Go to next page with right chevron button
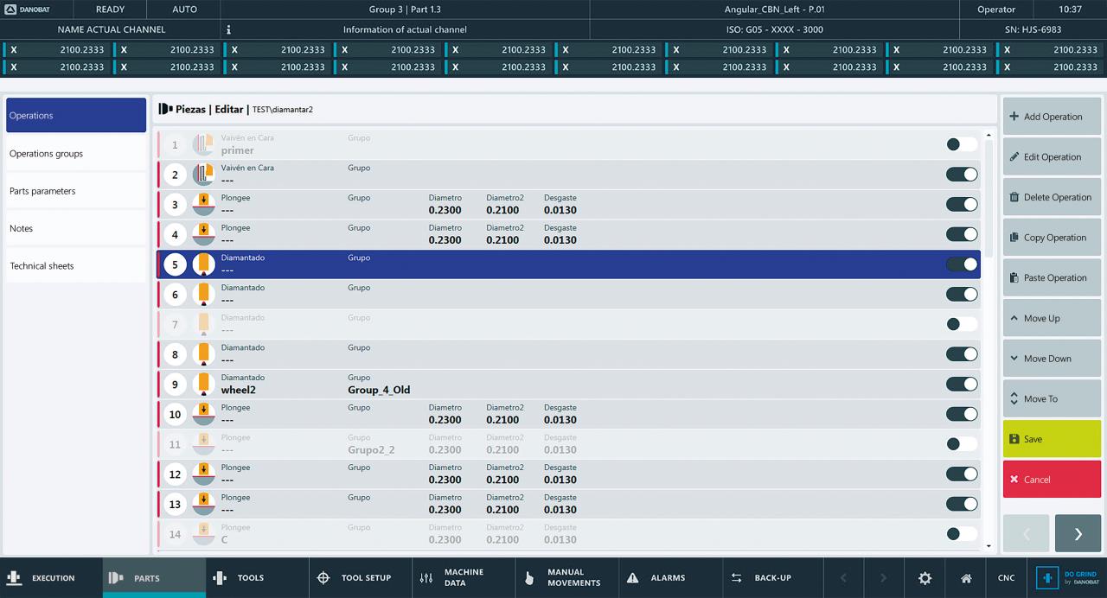This screenshot has height=598, width=1107. pyautogui.click(x=1078, y=534)
